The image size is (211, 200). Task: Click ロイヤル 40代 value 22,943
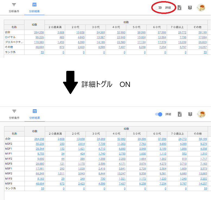(121, 37)
